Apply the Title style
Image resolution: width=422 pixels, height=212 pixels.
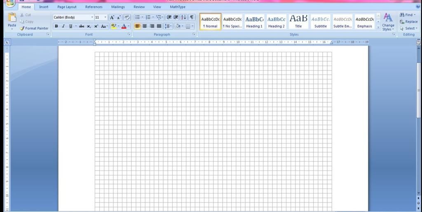tap(298, 21)
